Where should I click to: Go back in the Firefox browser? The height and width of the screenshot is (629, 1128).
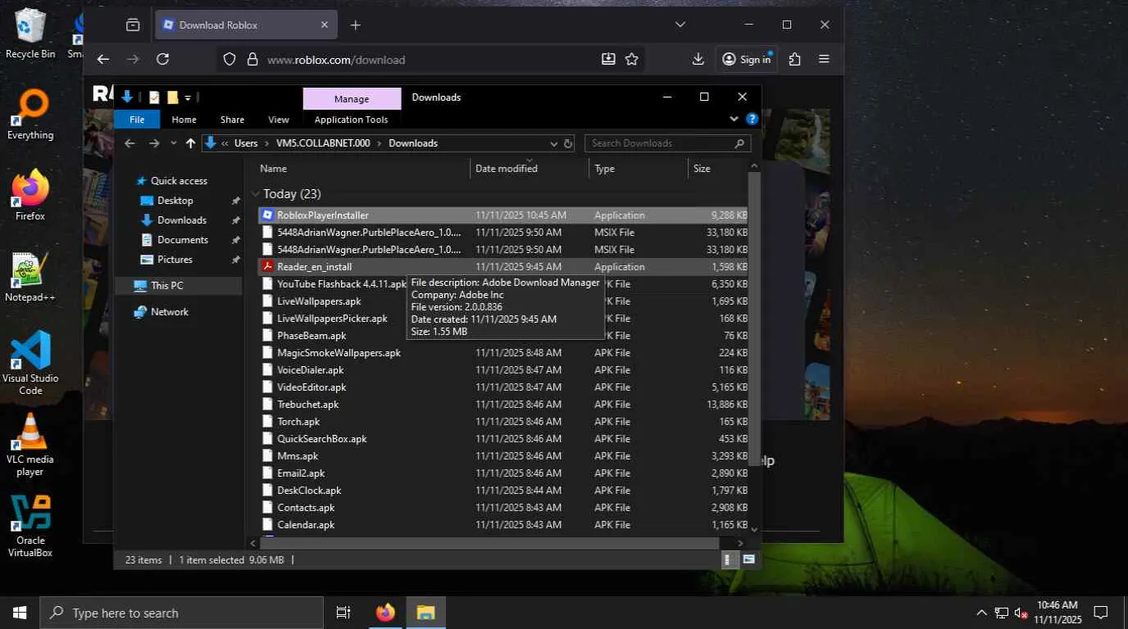[x=102, y=59]
